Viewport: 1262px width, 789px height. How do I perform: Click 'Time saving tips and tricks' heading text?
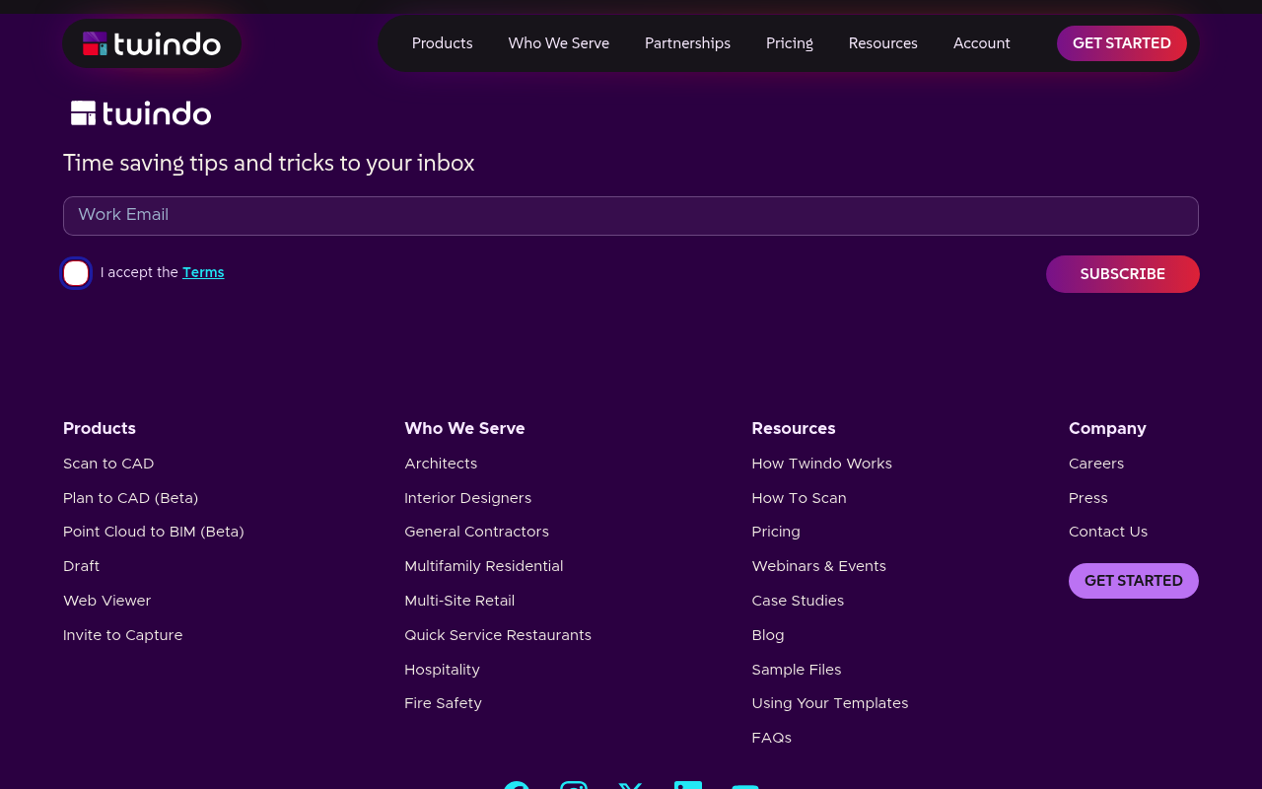click(x=269, y=163)
